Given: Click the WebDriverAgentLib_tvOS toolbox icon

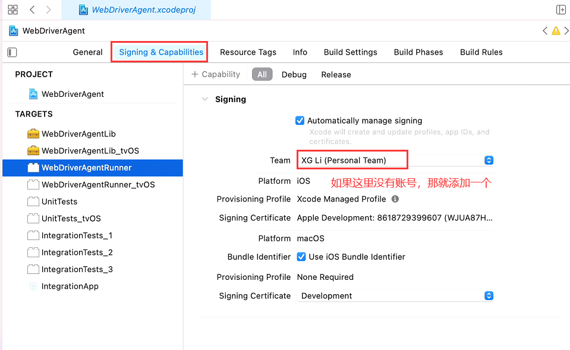Looking at the screenshot, I should 33,150.
